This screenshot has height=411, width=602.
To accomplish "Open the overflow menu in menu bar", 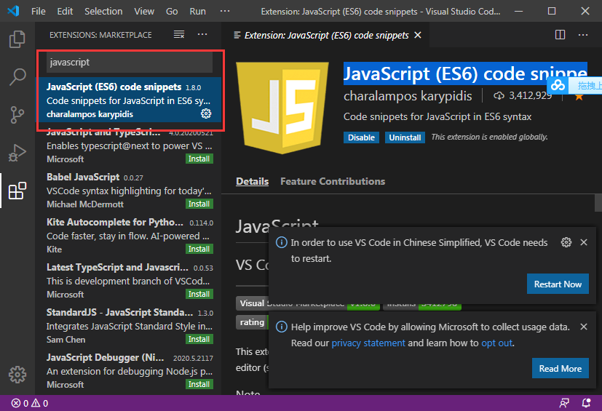I will pyautogui.click(x=225, y=11).
